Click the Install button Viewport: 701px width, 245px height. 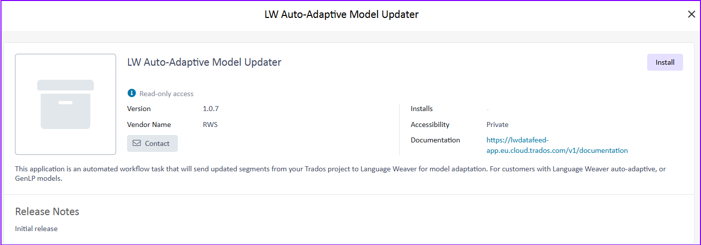tap(665, 62)
